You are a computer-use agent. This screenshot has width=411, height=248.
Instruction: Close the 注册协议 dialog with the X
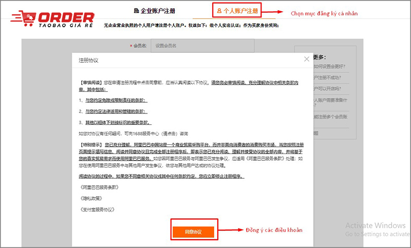[307, 60]
